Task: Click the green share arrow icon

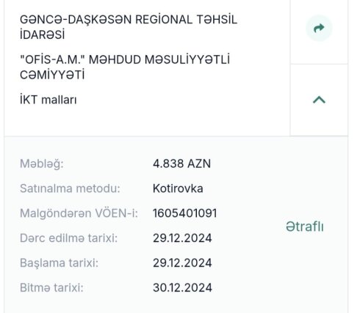Action: [x=319, y=28]
